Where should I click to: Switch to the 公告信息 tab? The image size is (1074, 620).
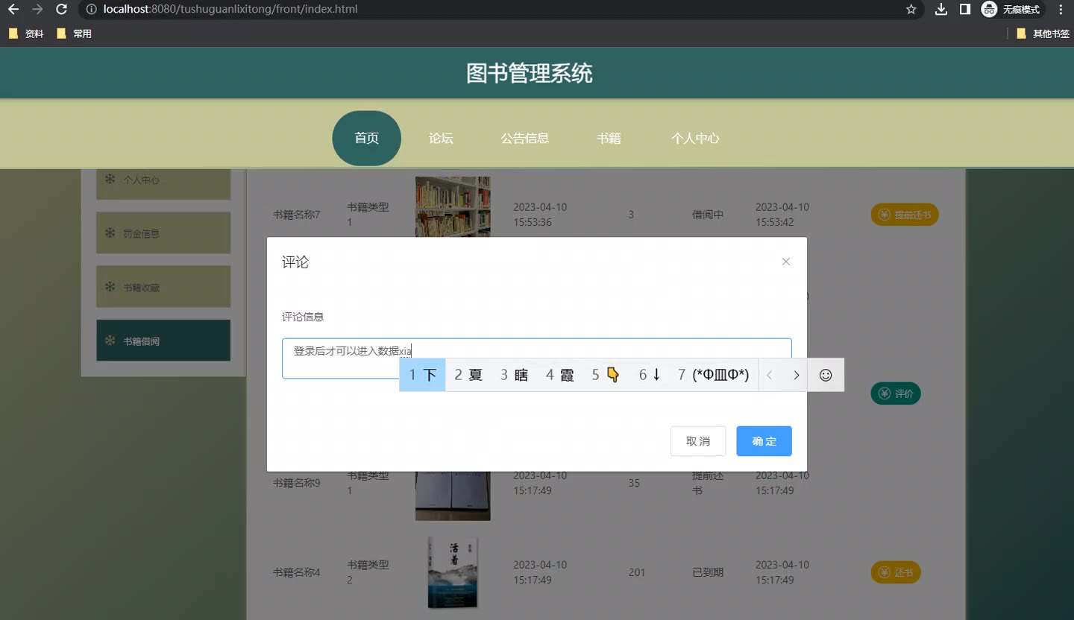click(524, 139)
